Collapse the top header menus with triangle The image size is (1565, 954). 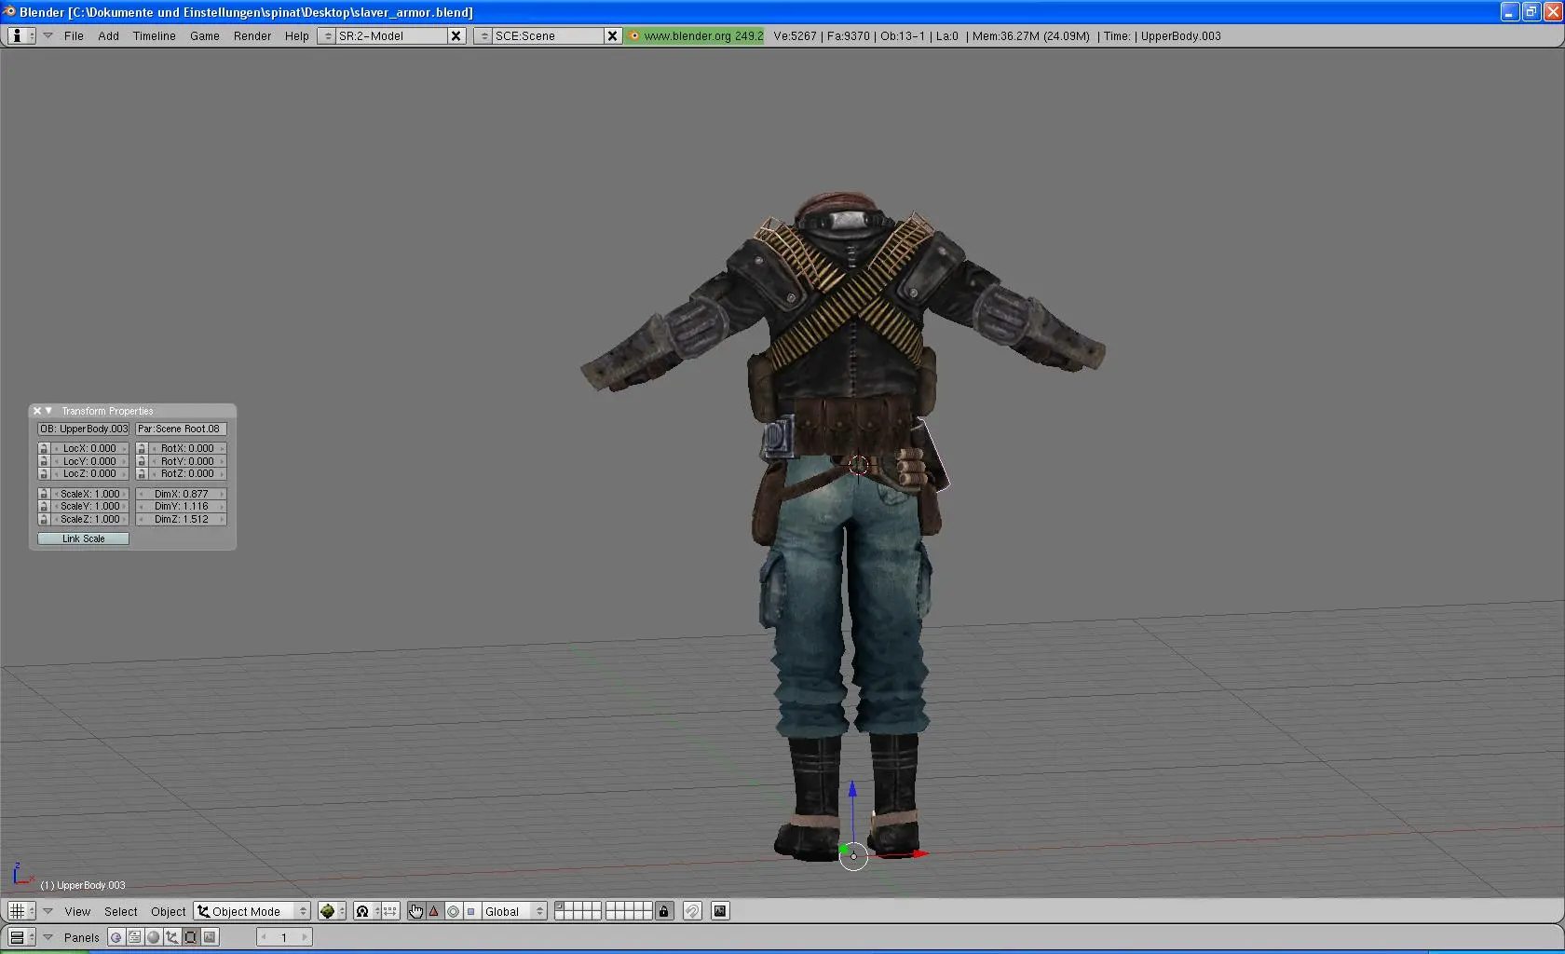(x=48, y=35)
